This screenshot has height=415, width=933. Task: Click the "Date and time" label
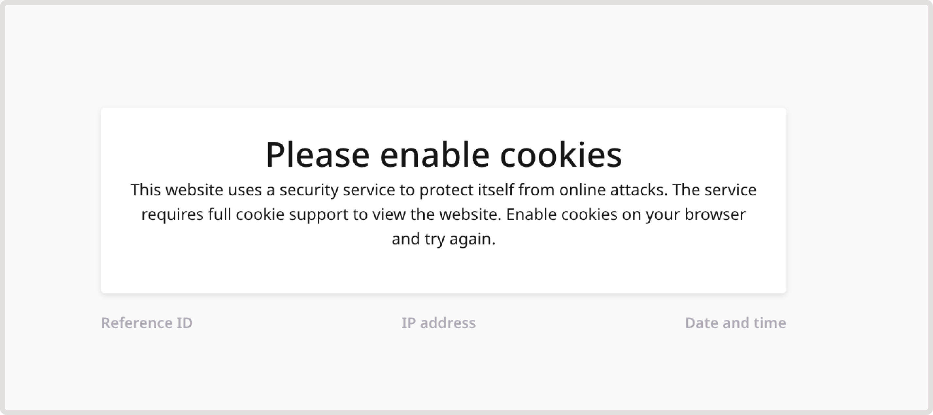tap(735, 323)
